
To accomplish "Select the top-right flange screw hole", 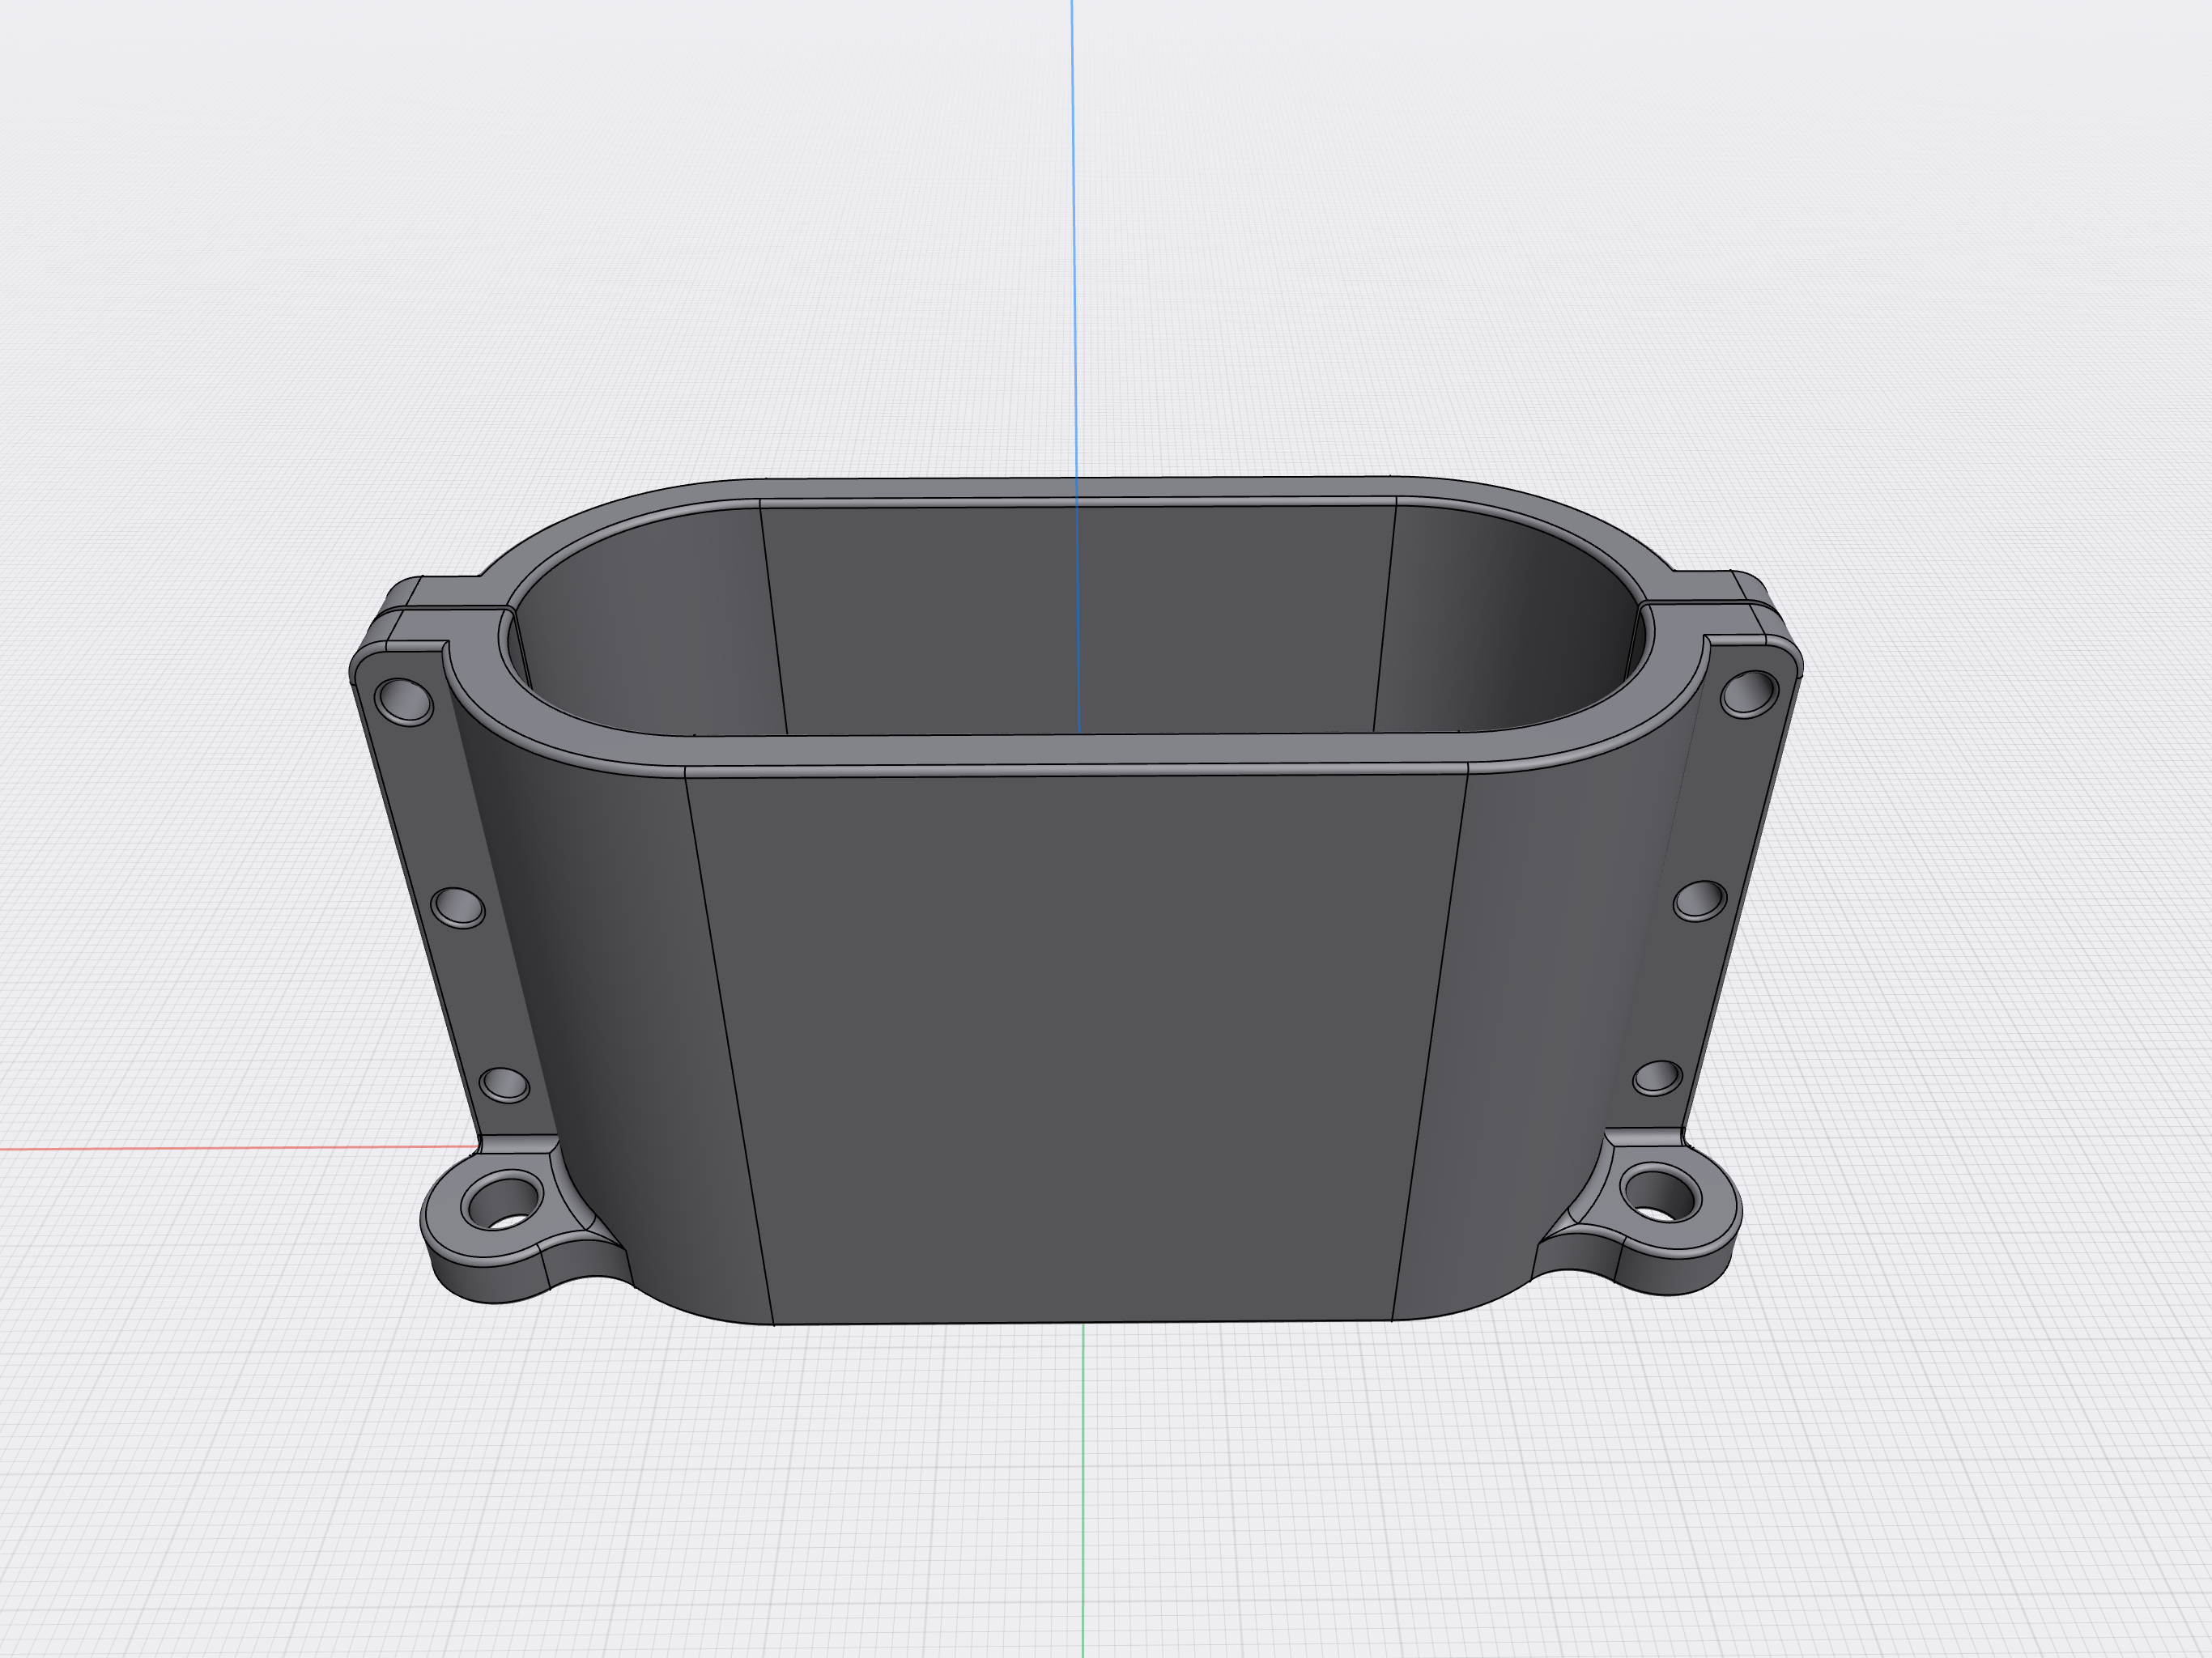I will 1749,693.
